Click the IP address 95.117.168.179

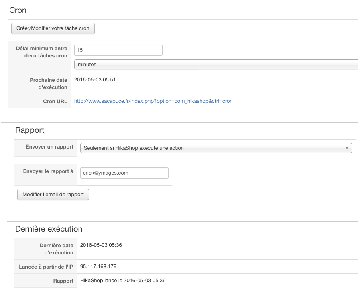point(98,267)
